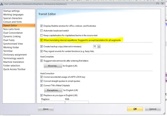
Task: Enable Keep capitalisation for capitalised terms
Action: coord(41,35)
